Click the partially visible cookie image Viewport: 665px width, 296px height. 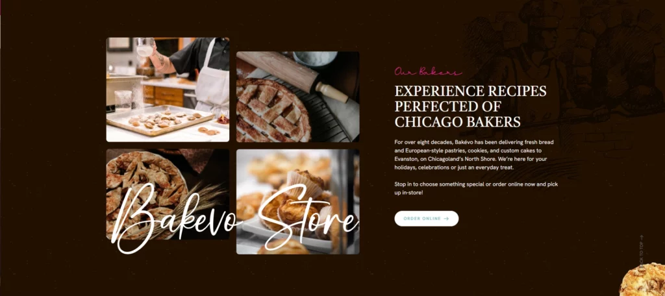coord(642,280)
